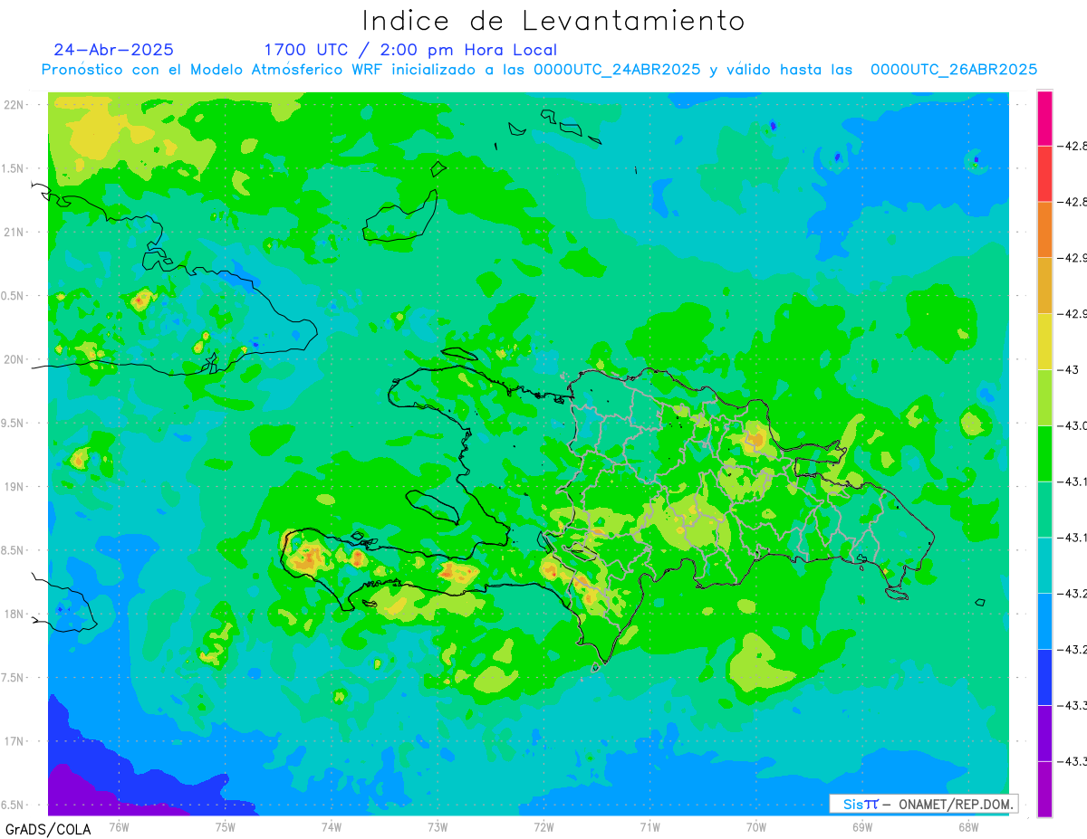Pick the light sky-blue swatch in the color scale
The image size is (1087, 839).
(1044, 621)
